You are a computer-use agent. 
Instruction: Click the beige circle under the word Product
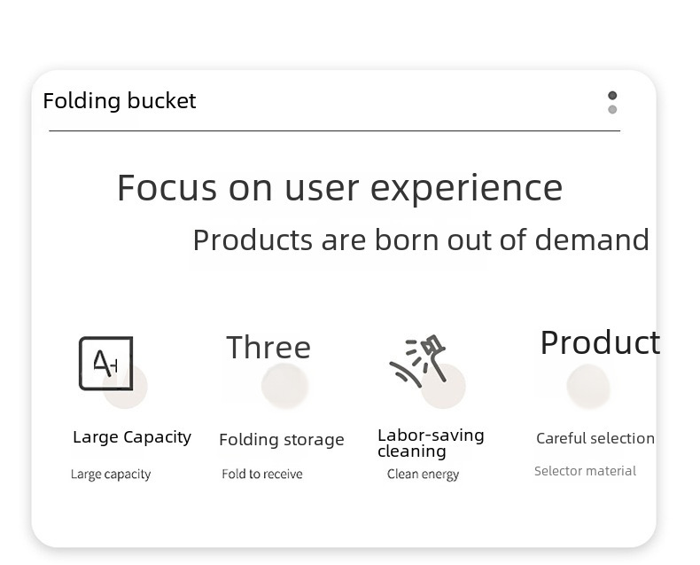[x=588, y=386]
